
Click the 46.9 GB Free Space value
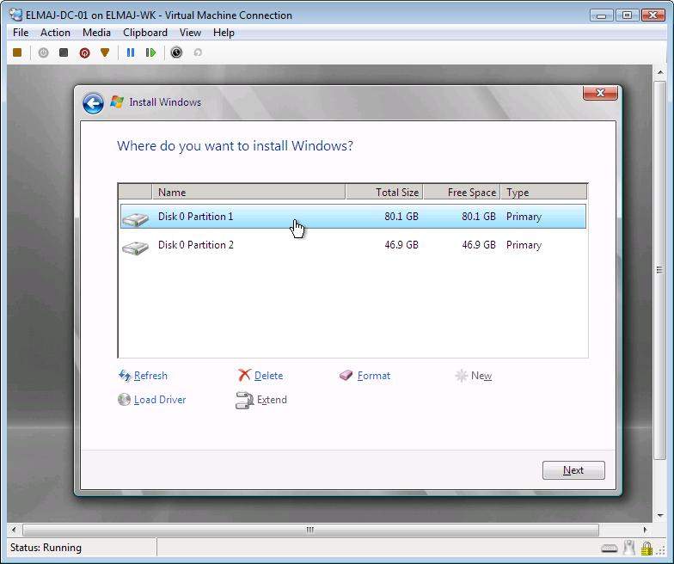coord(478,244)
